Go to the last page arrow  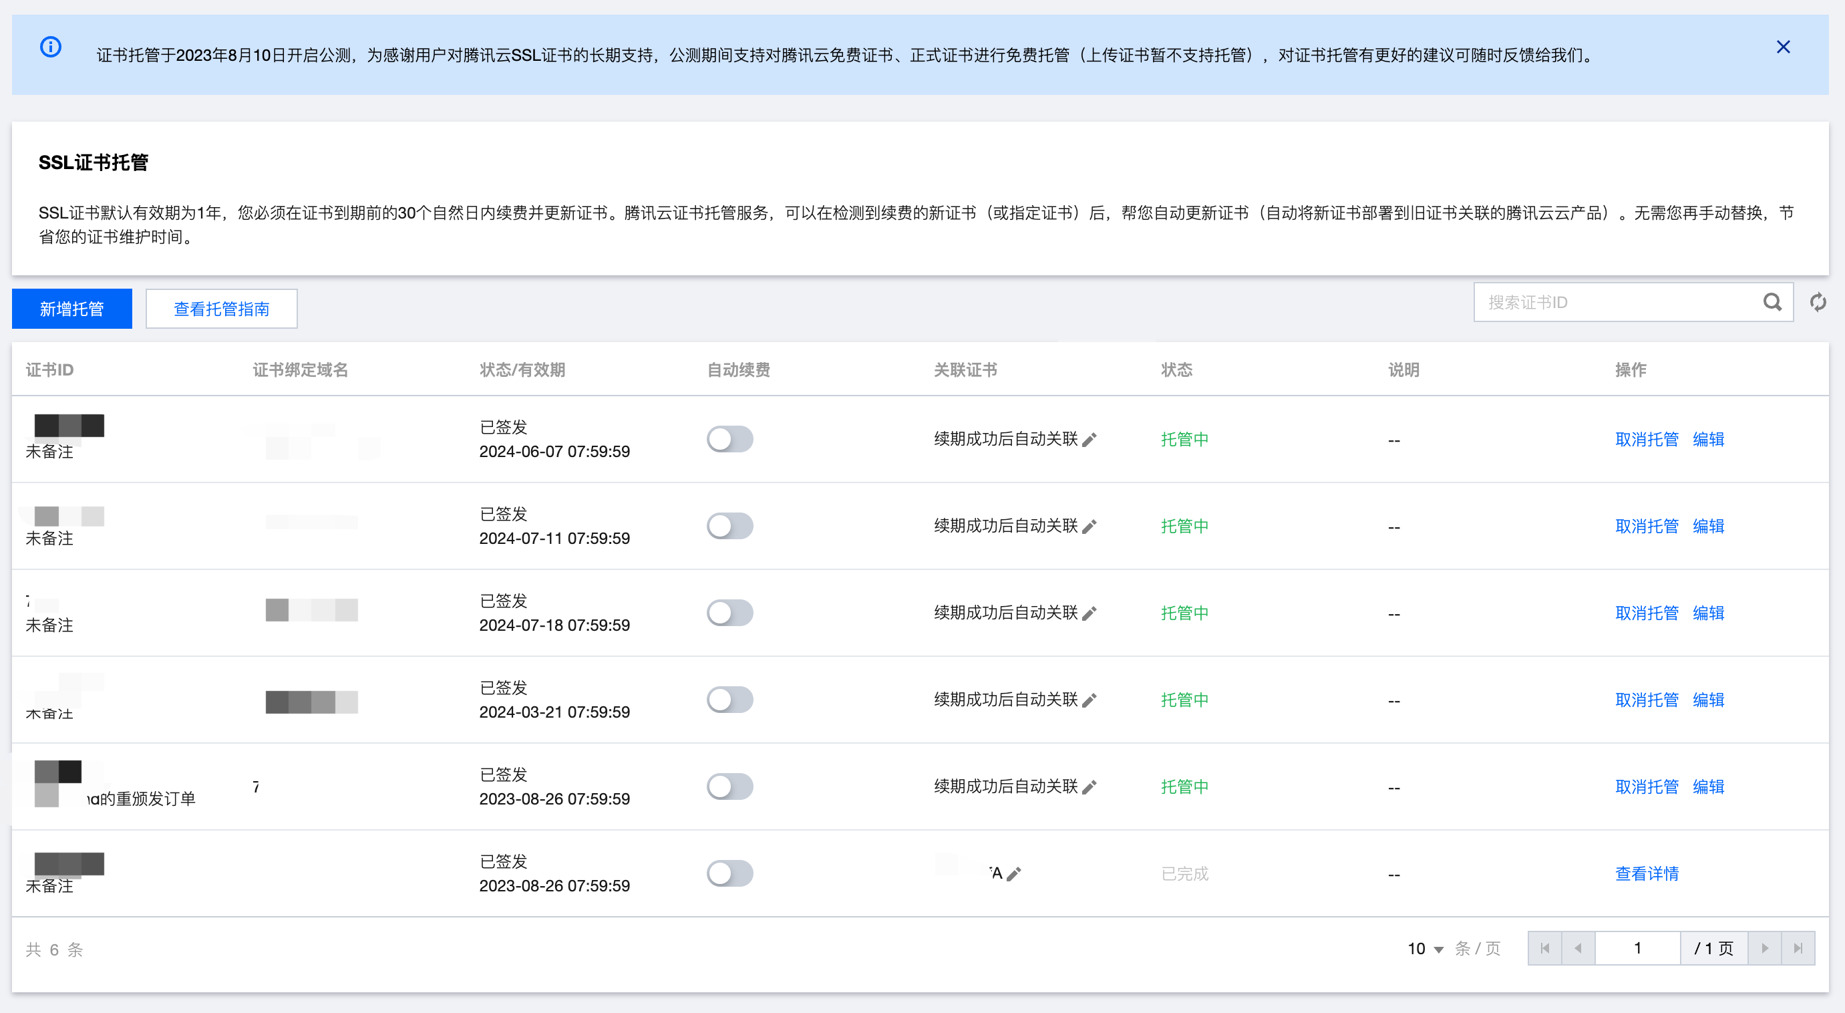(x=1798, y=949)
